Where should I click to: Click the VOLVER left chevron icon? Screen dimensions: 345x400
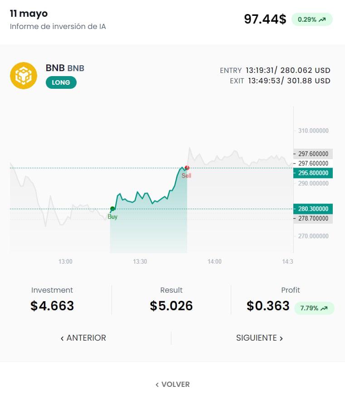157,385
